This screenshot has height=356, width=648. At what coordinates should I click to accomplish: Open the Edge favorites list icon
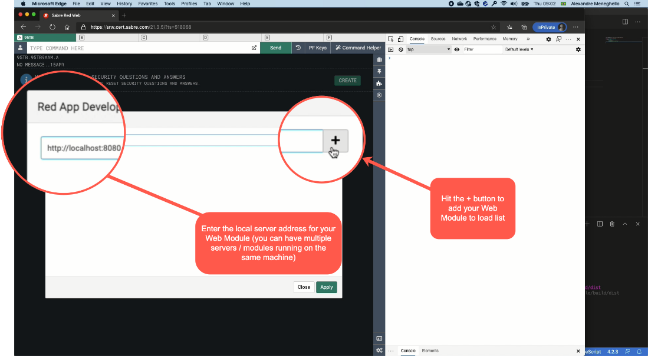coord(509,27)
